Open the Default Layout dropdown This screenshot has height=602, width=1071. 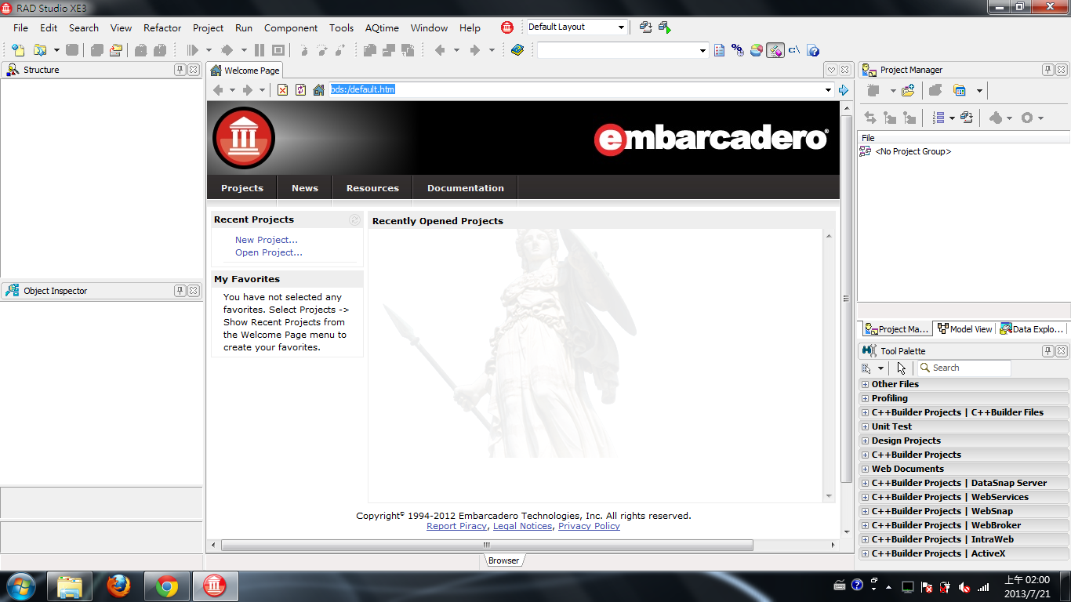(621, 27)
